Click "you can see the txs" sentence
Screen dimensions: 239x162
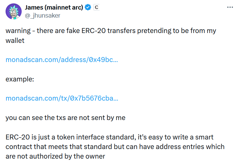click(36, 118)
